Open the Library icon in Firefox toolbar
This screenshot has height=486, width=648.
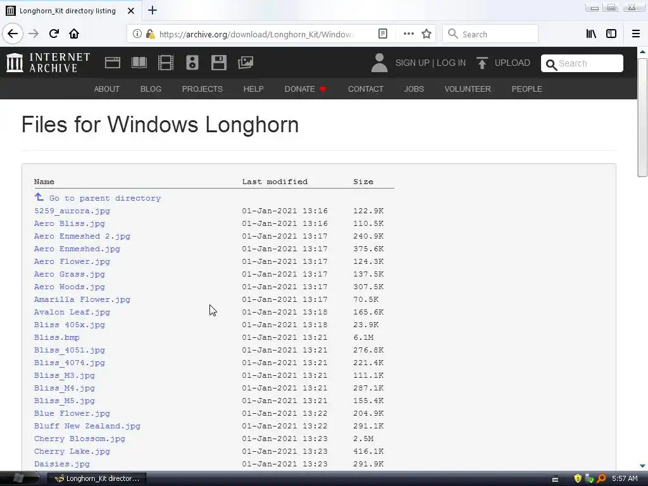pyautogui.click(x=591, y=34)
